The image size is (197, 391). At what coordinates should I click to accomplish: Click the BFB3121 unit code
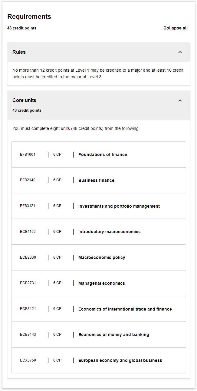point(28,206)
